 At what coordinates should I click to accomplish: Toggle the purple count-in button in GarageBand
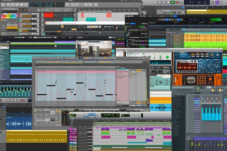(x=217, y=2)
